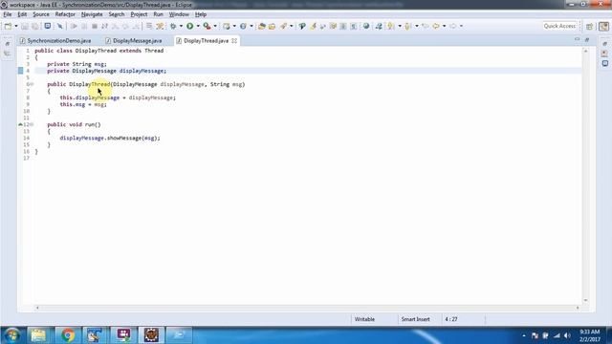
Task: Open the Source menu
Action: point(41,14)
